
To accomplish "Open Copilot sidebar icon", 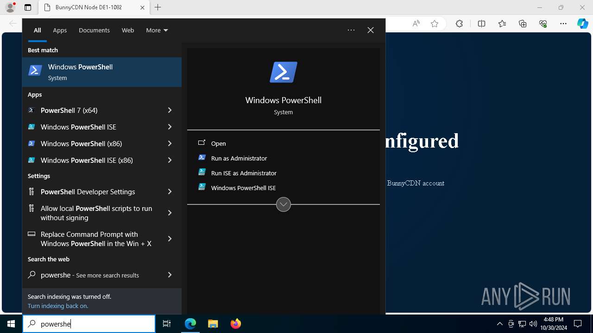I will pos(583,24).
